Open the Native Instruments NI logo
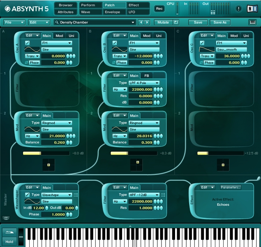This screenshot has width=261, height=247. coord(252,9)
